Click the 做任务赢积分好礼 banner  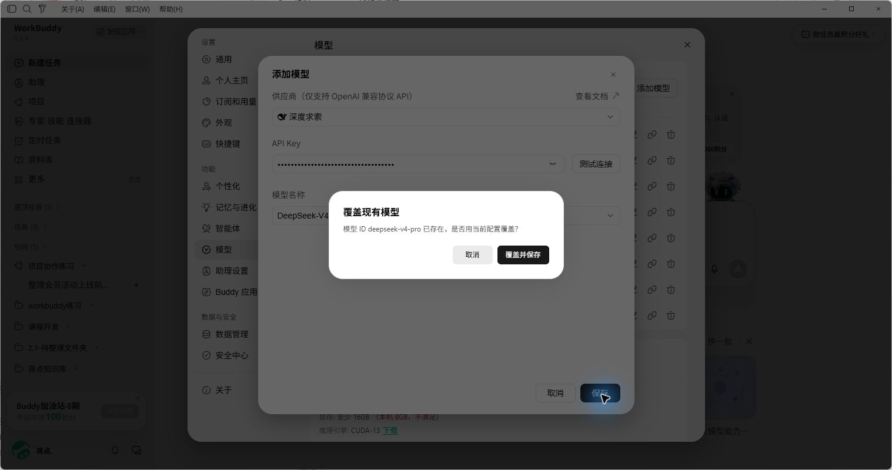click(837, 34)
